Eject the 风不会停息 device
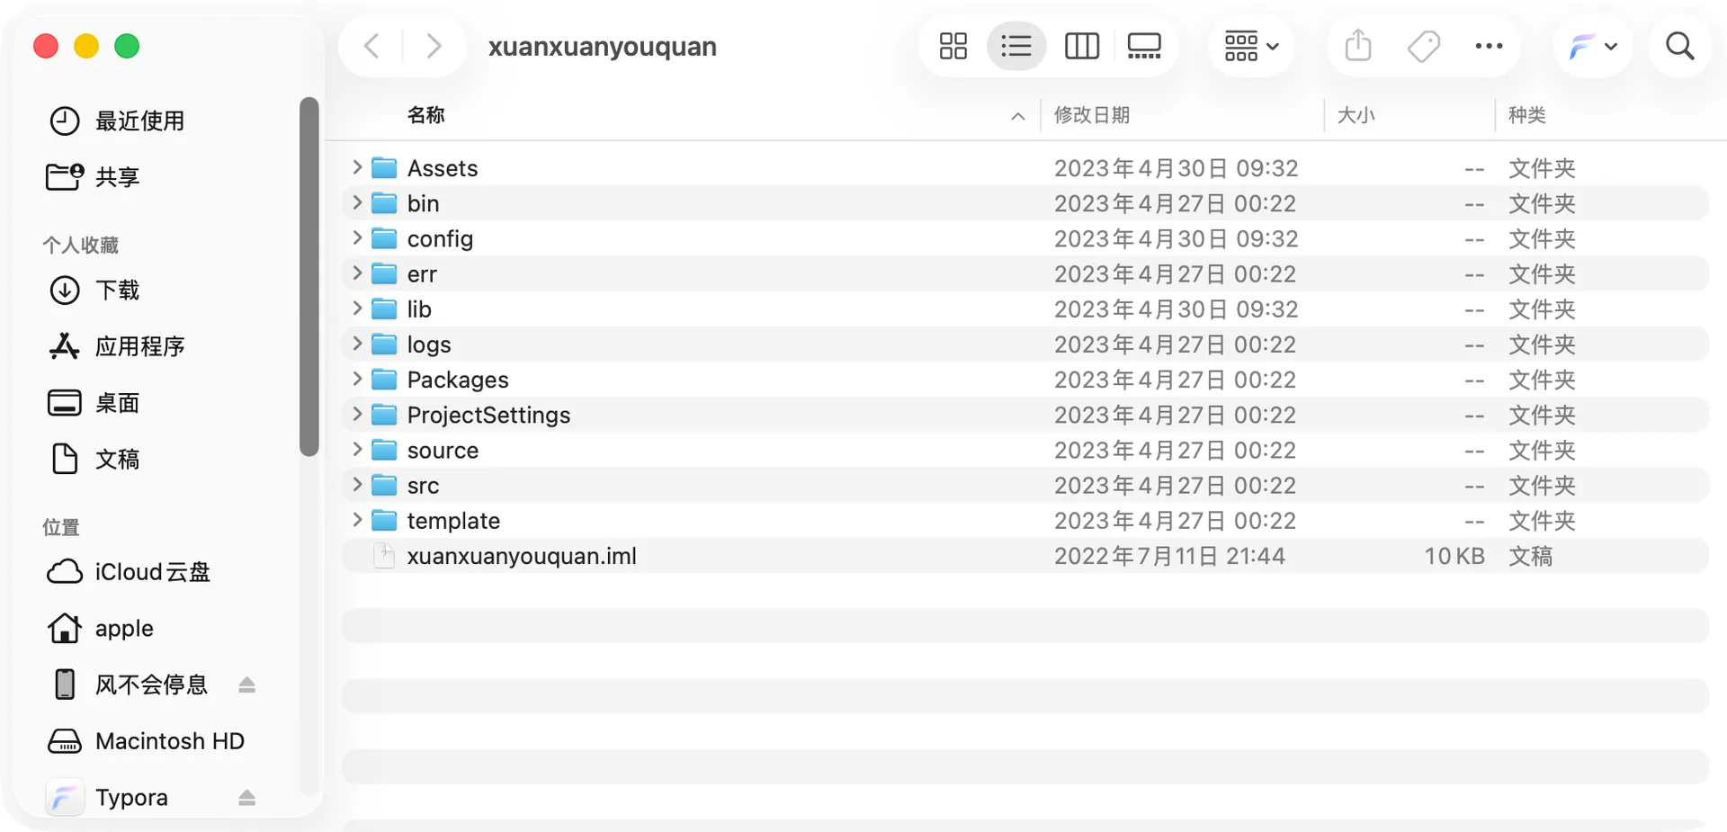This screenshot has height=832, width=1727. point(247,685)
